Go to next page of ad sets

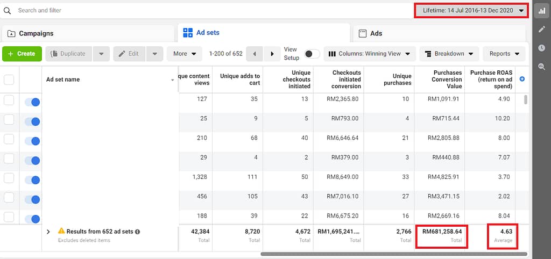272,54
